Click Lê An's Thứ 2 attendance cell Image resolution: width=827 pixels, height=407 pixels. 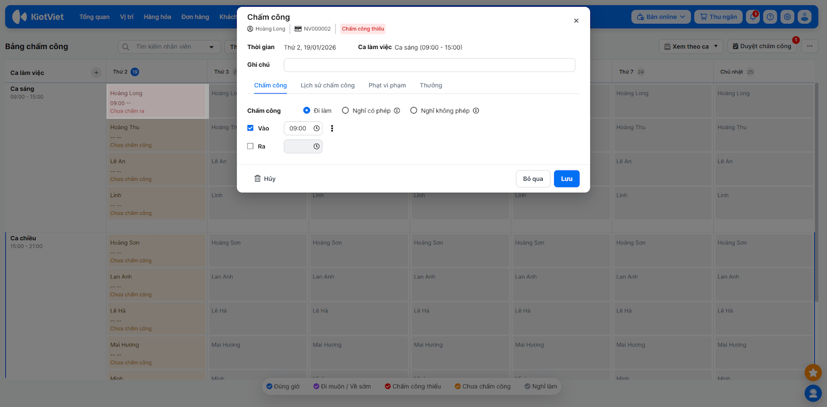coord(157,170)
